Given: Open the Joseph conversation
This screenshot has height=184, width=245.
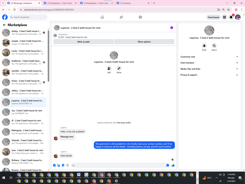Looking at the screenshot, I should (x=24, y=43).
